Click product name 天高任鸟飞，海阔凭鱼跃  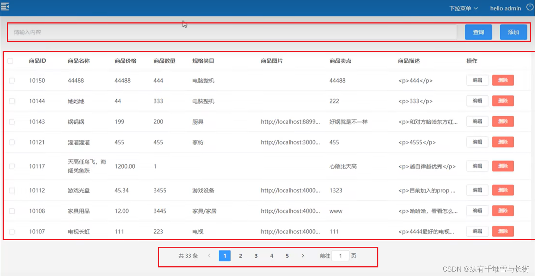click(87, 166)
